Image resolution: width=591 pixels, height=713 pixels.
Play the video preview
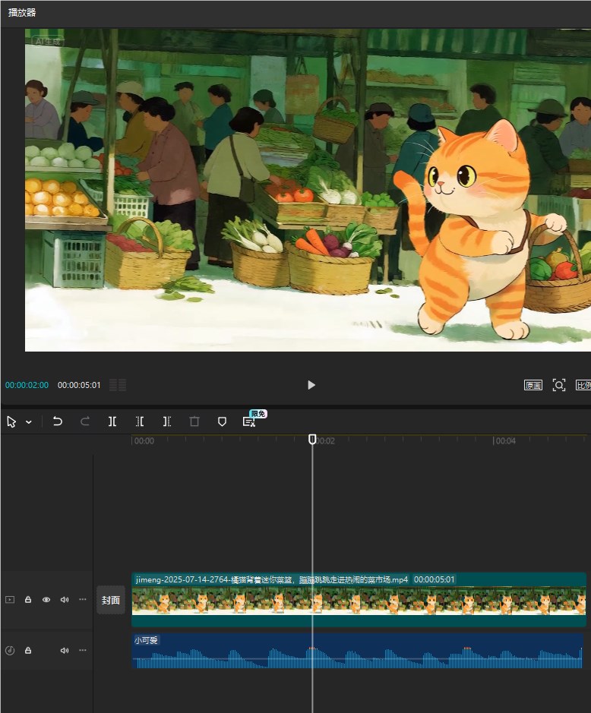[311, 385]
